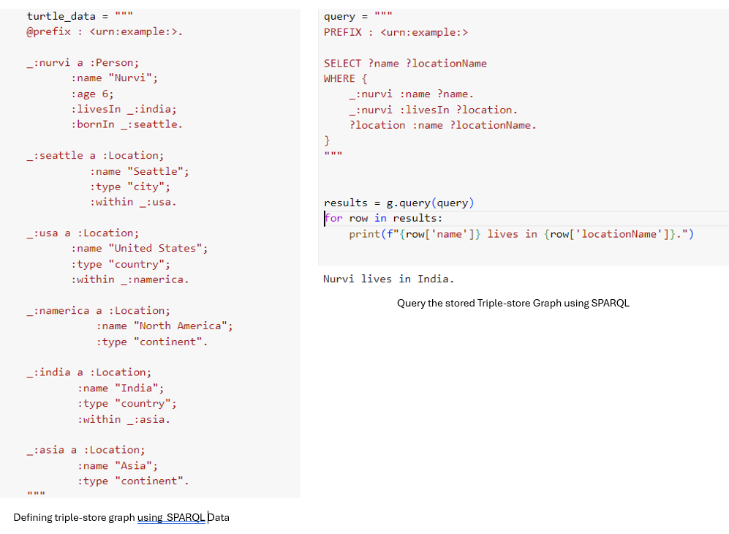Click caption 'Query the stored Triple-store Graph using SPARQL'

513,304
